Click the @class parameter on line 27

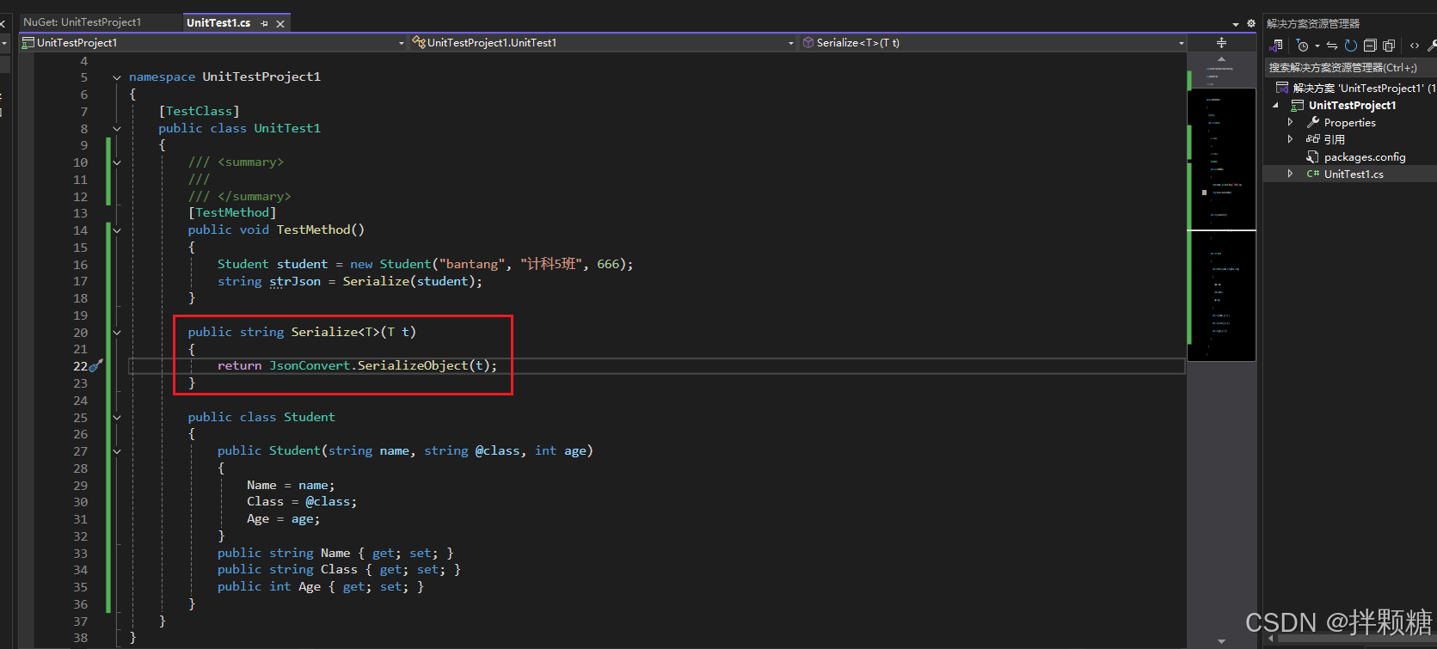[x=497, y=450]
